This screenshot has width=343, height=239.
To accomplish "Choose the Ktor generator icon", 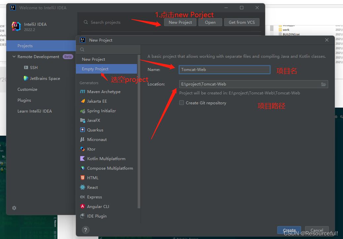I will click(83, 149).
